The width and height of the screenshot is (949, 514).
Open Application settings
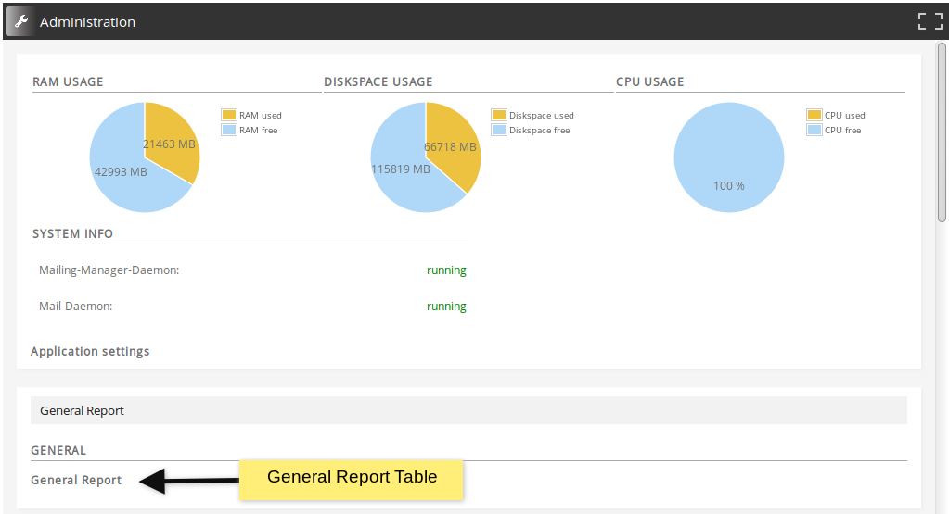tap(90, 352)
